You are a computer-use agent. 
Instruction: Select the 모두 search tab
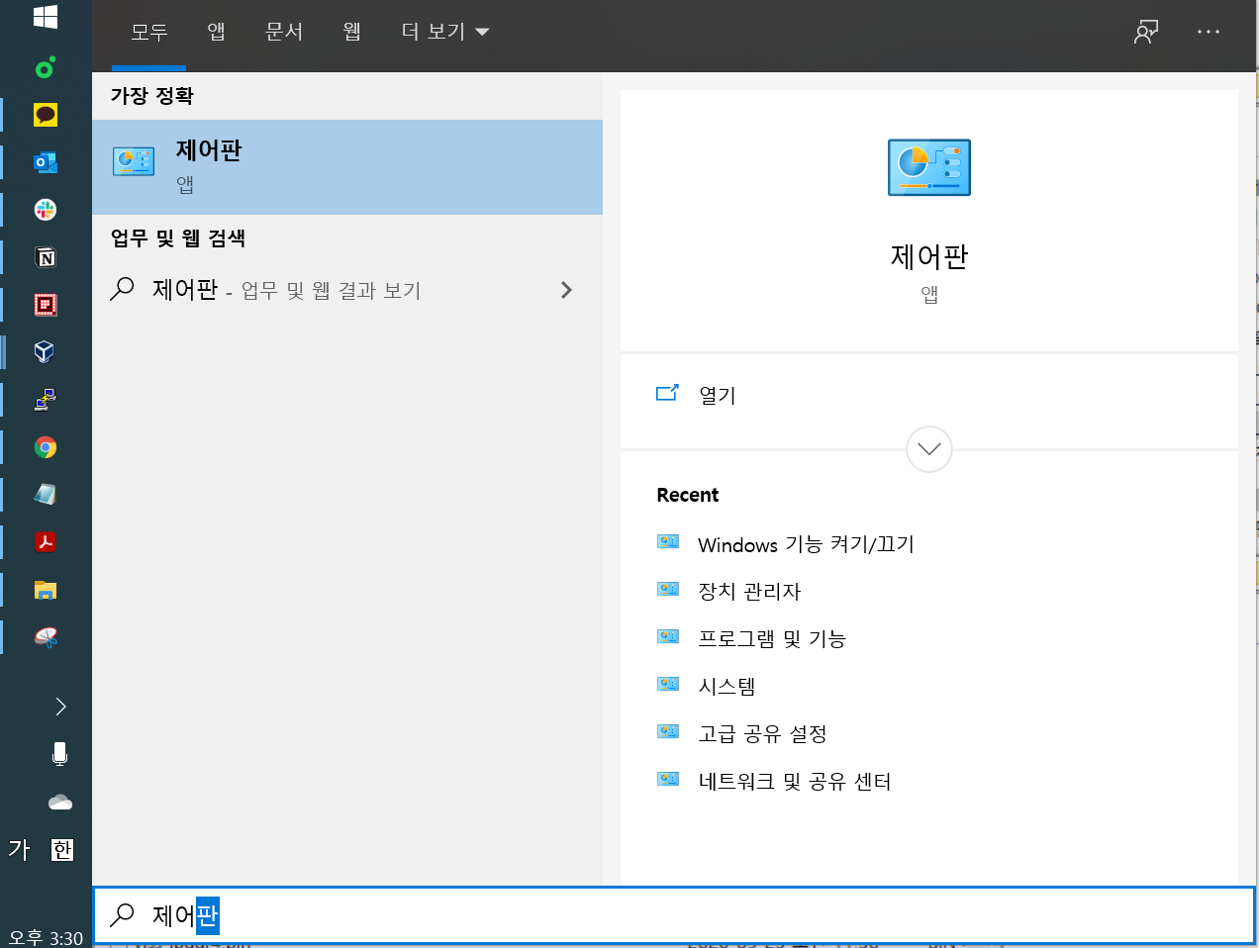pyautogui.click(x=148, y=32)
